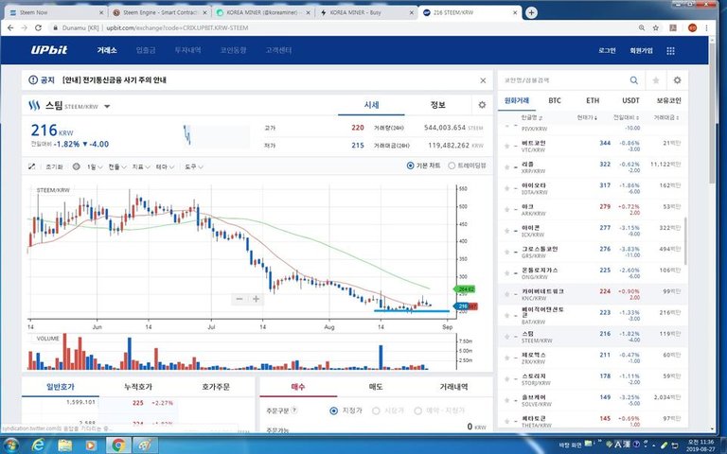Switch to the 매도 order tab
727x454 pixels.
click(376, 386)
